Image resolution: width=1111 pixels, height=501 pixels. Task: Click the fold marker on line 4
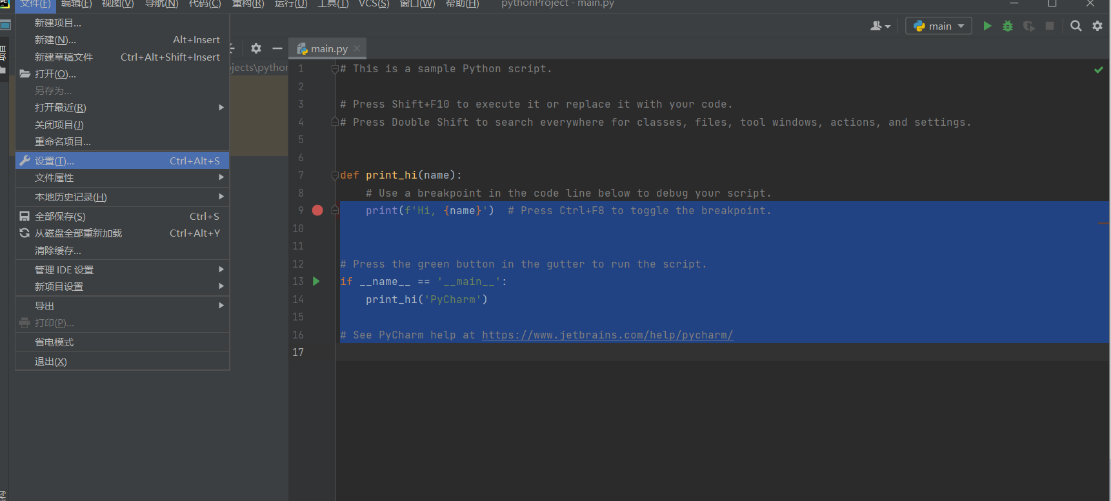pos(335,122)
